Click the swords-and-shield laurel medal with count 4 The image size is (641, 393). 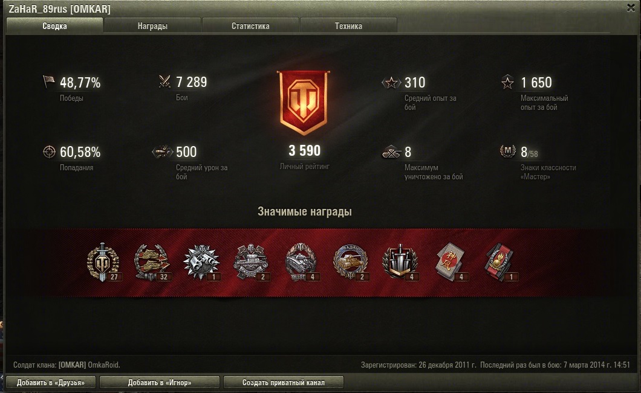coord(399,261)
